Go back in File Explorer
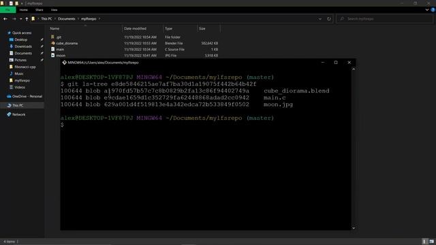Image resolution: width=436 pixels, height=245 pixels. click(5, 19)
